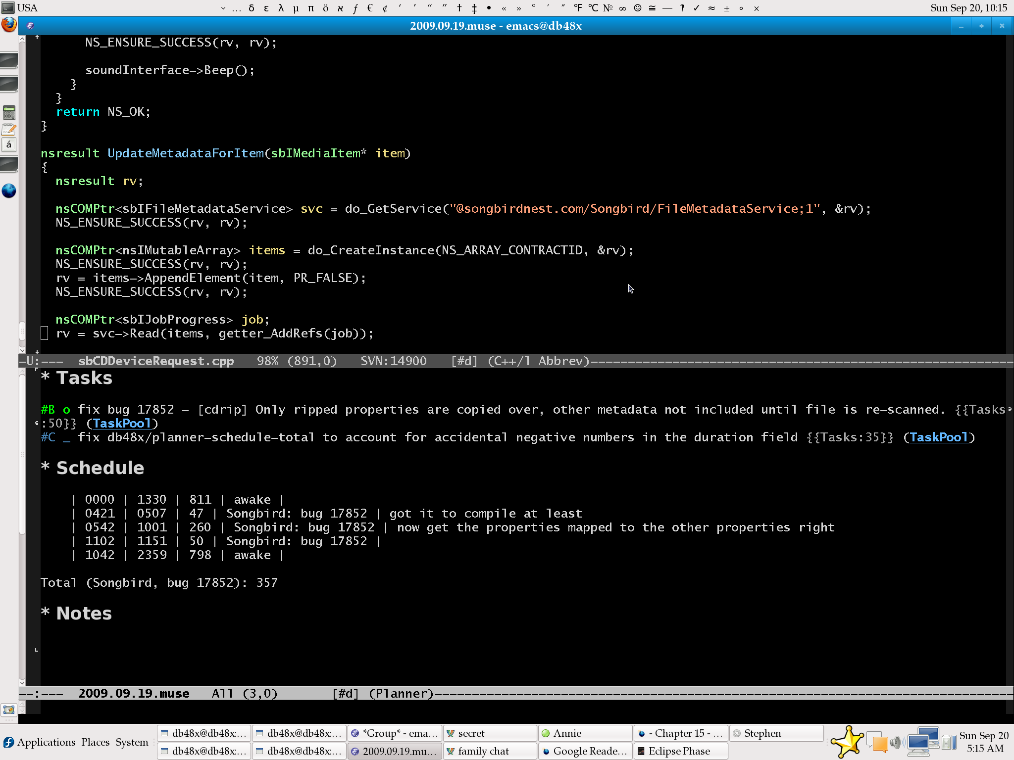Viewport: 1014px width, 760px height.
Task: Expand the character palette dropdown arrow
Action: tap(223, 8)
